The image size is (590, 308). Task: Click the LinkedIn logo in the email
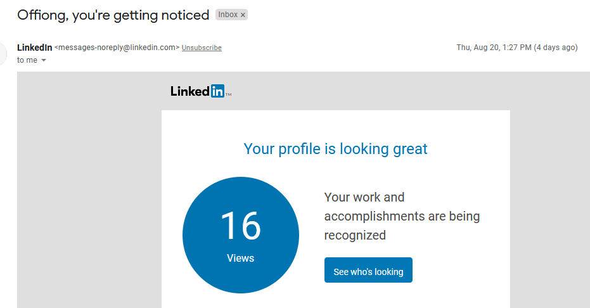(200, 91)
